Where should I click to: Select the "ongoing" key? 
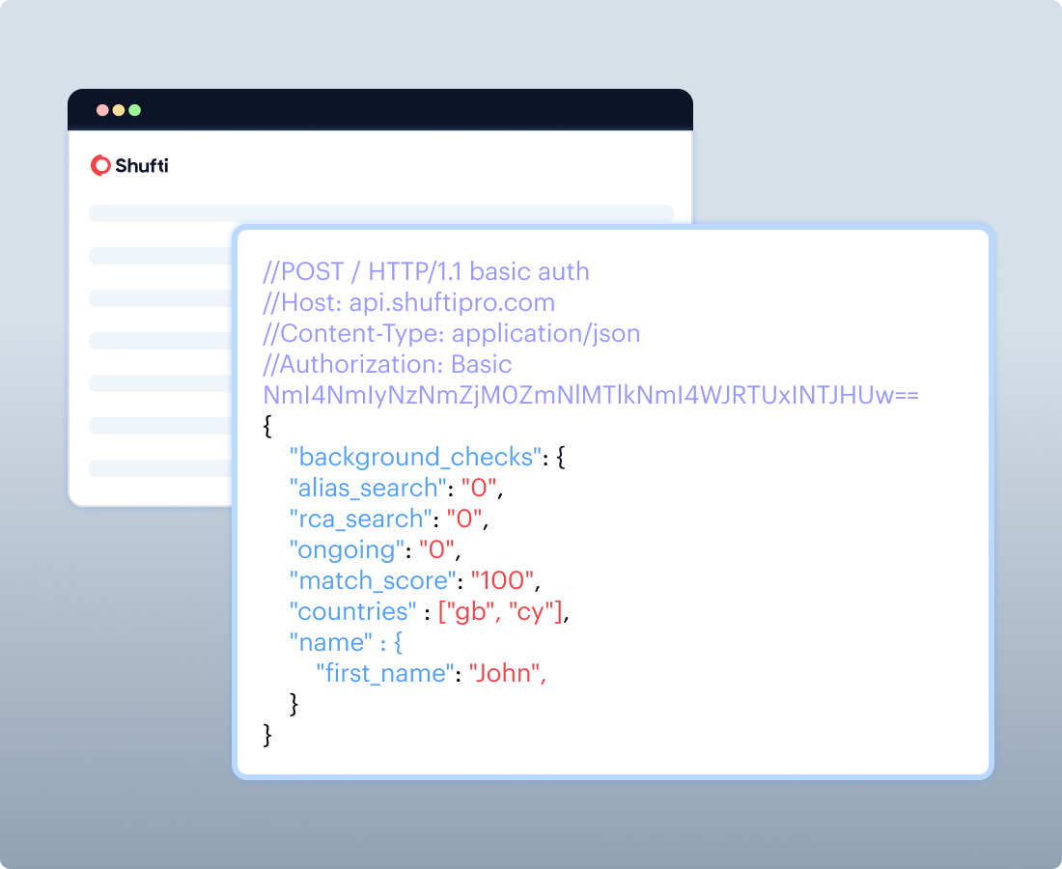pos(347,549)
